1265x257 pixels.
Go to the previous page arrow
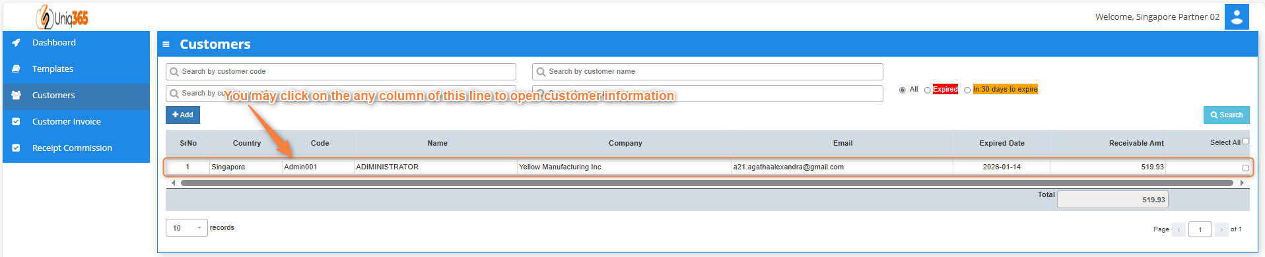[1179, 229]
